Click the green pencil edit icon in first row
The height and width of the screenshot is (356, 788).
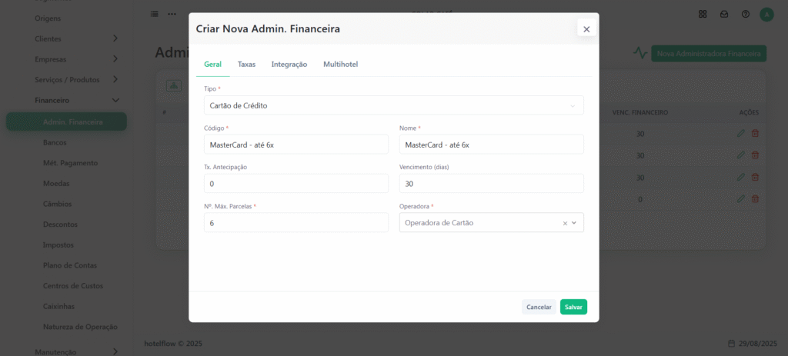[740, 134]
